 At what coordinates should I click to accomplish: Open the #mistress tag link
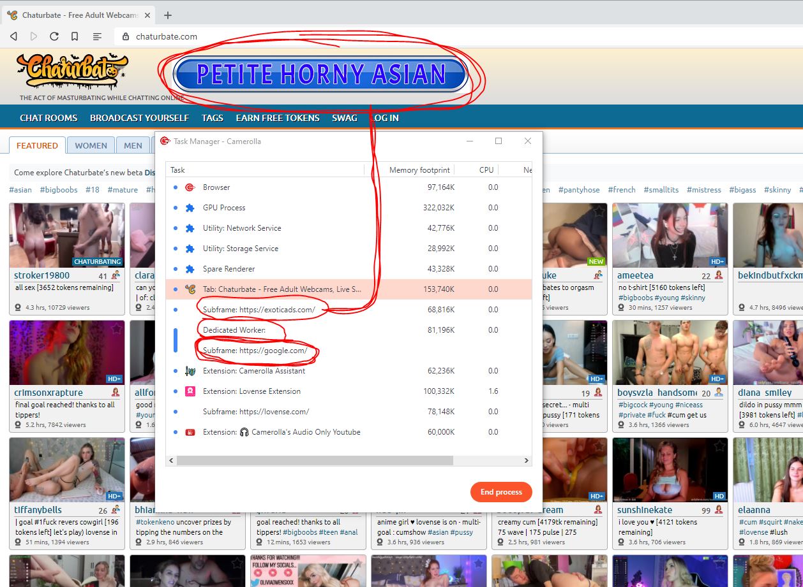pos(704,190)
